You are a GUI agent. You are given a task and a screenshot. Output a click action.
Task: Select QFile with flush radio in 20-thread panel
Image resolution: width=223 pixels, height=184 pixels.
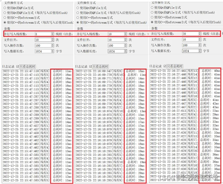pos(152,12)
